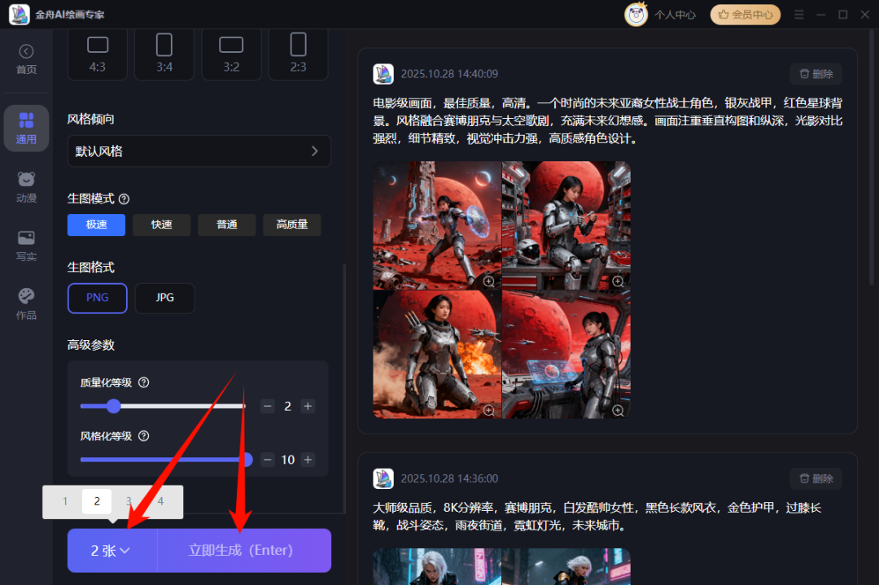Delete the 14:40:09 generation record

(x=816, y=74)
